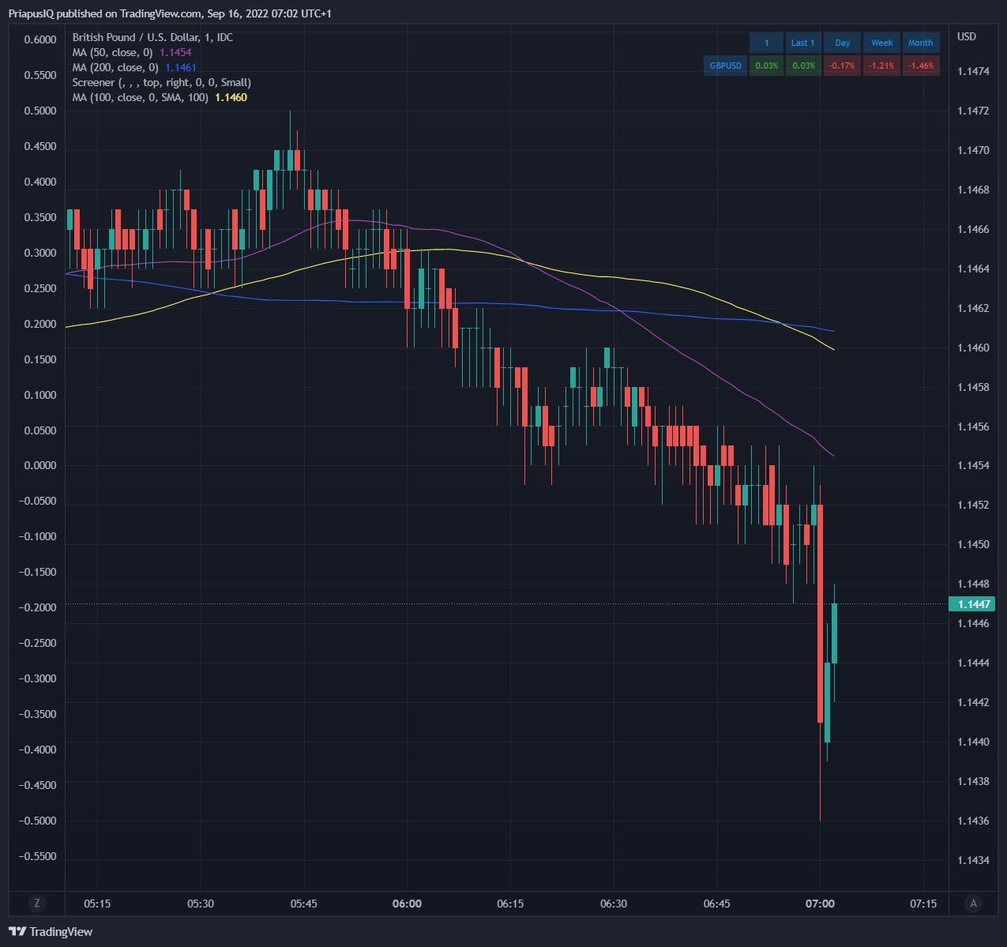Click the 07:15 time axis label
1007x947 pixels.
(923, 904)
